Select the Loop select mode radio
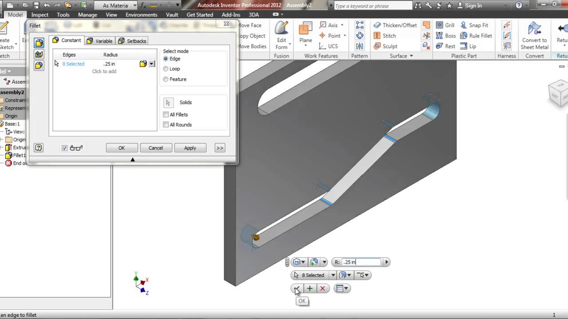The height and width of the screenshot is (319, 568). [166, 69]
